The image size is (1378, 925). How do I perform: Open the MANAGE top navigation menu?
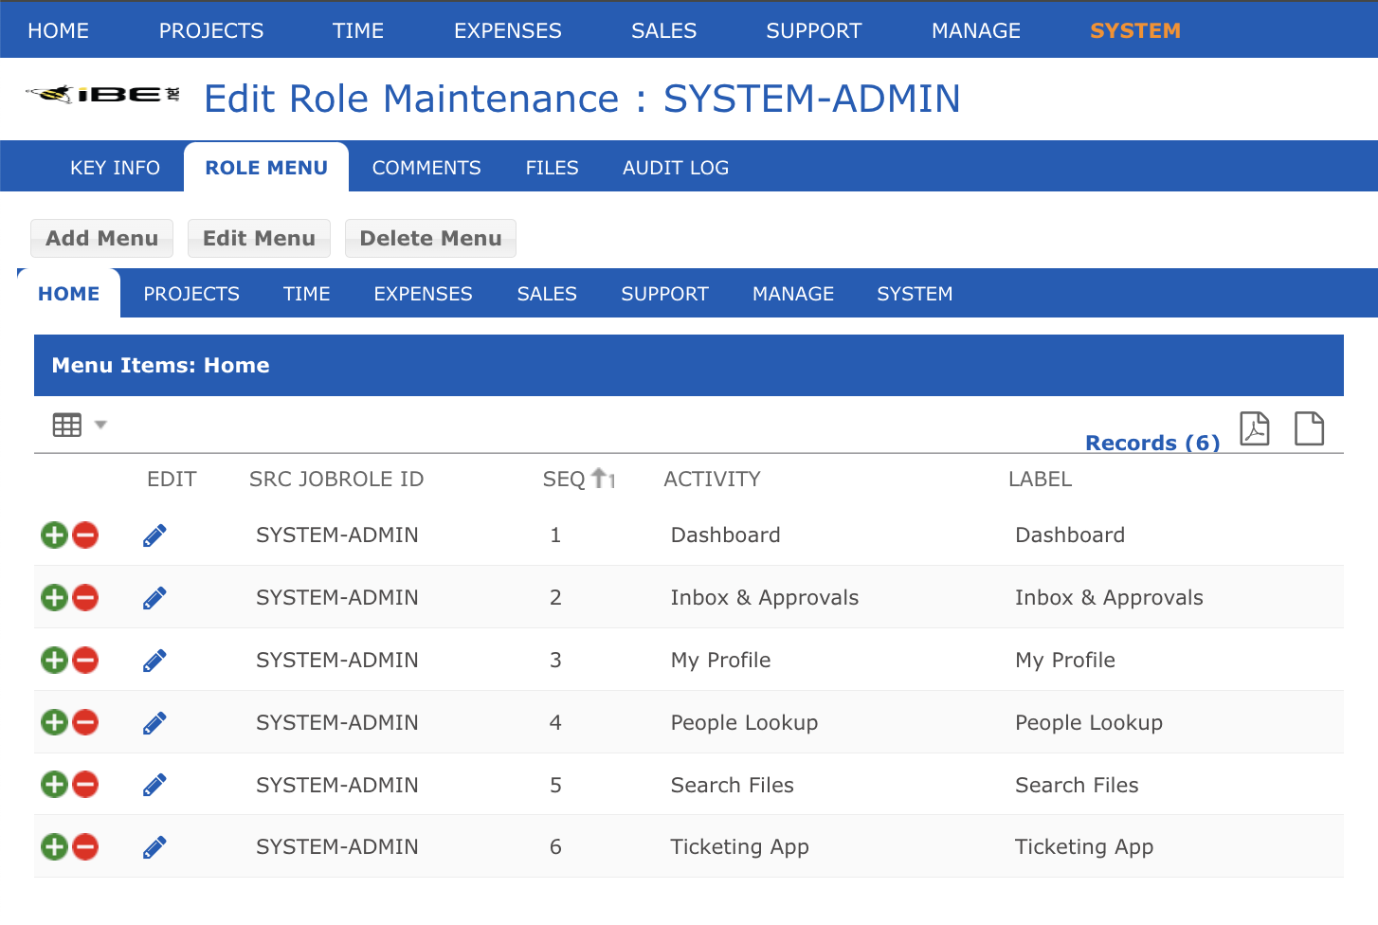pyautogui.click(x=976, y=30)
